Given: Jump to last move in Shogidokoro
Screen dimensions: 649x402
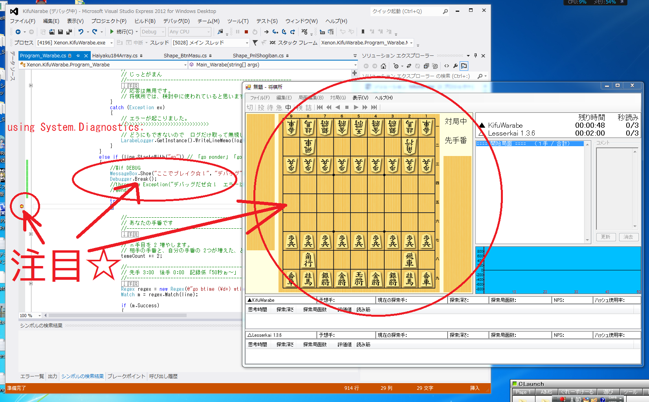Looking at the screenshot, I should pos(374,107).
